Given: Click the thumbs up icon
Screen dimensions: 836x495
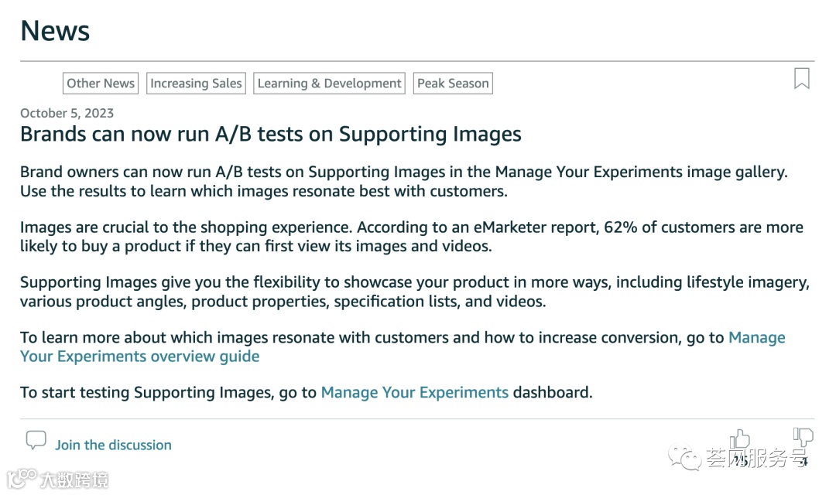Looking at the screenshot, I should coord(740,439).
